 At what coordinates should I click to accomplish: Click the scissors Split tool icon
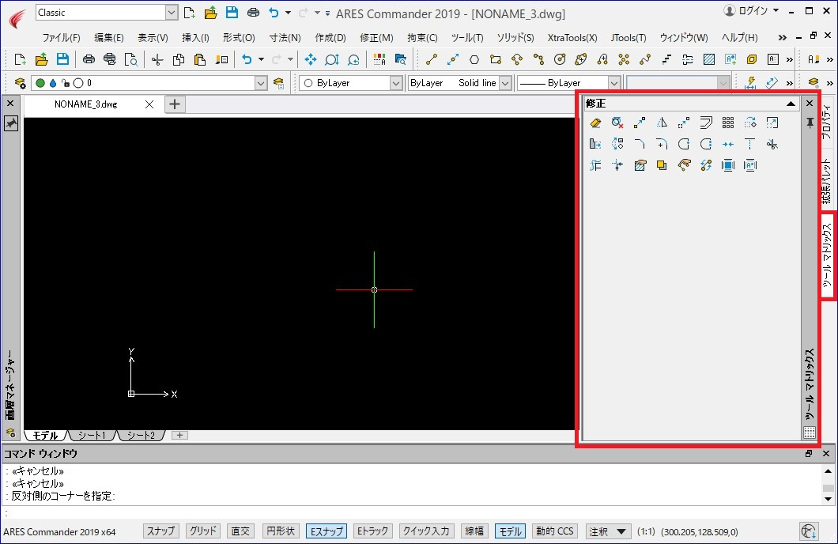pos(772,144)
